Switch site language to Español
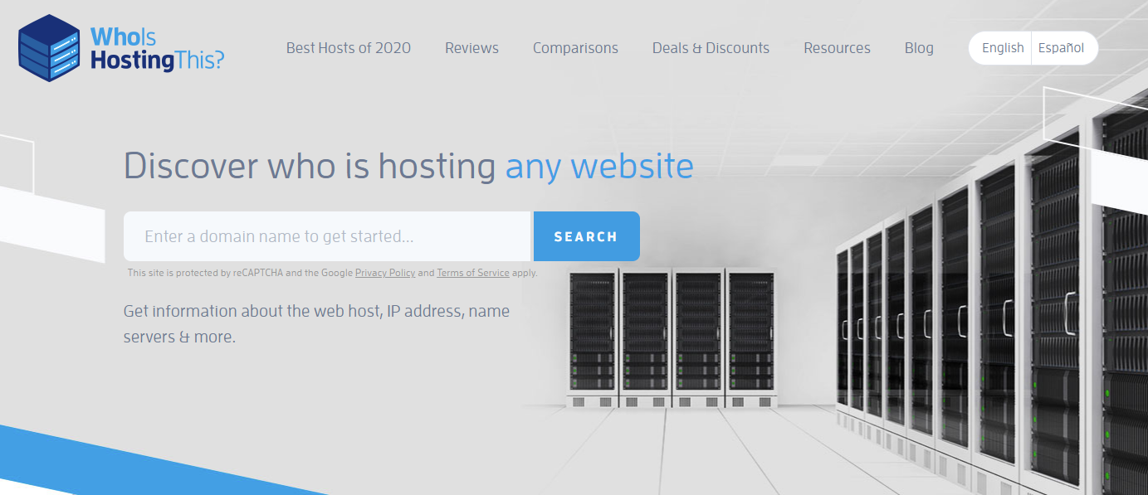Screen dimensions: 1148x495 1062,48
